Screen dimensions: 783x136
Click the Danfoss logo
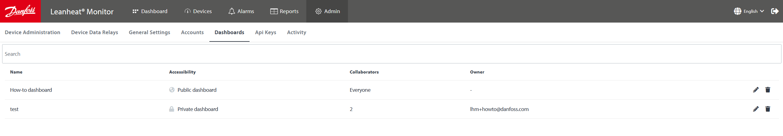[x=20, y=11]
